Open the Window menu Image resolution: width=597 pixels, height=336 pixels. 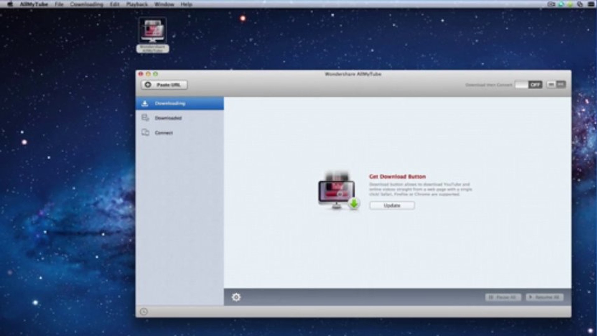tap(164, 4)
